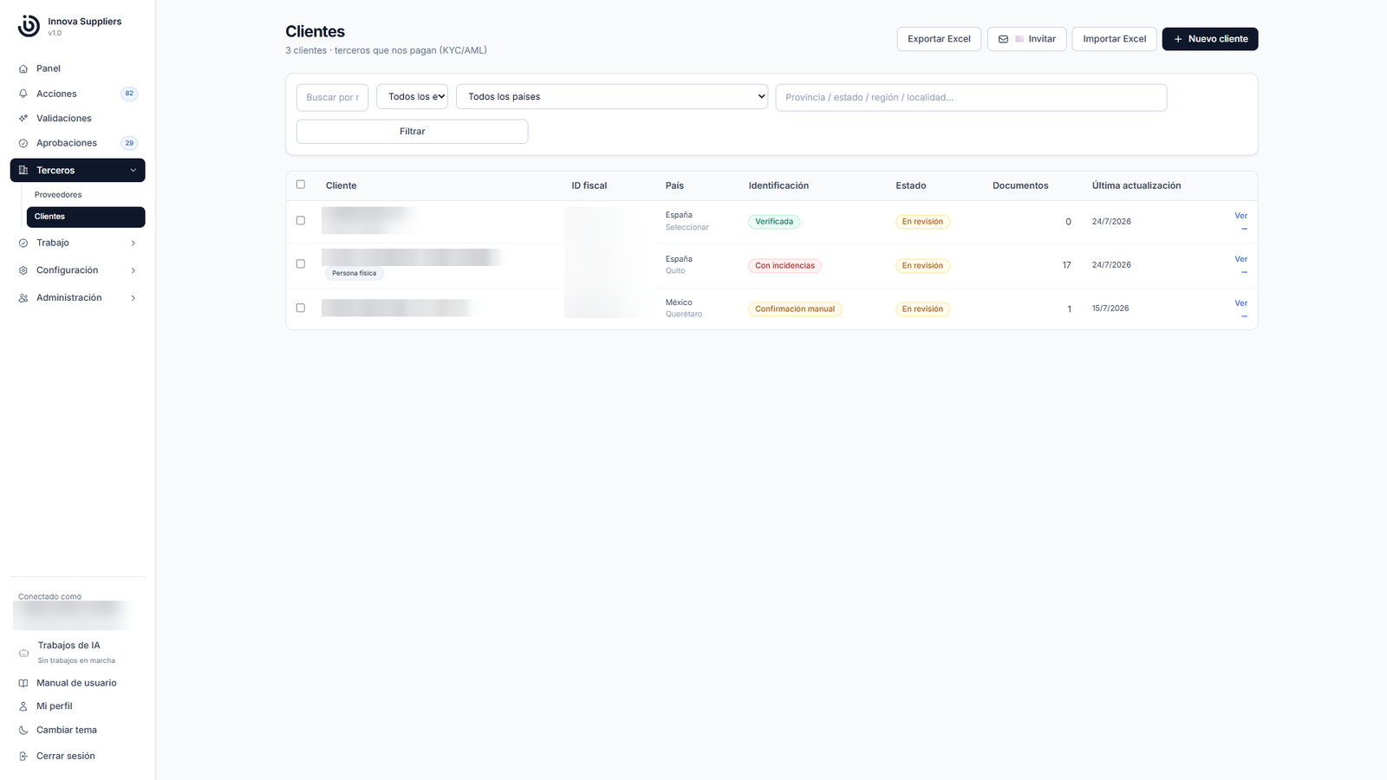Click the Manual de usuario book icon
This screenshot has height=780, width=1387.
pos(23,683)
